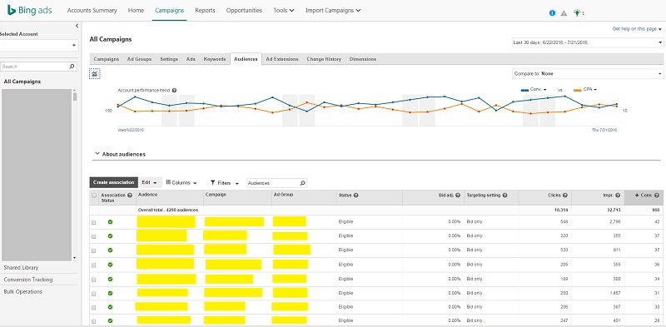Viewport: 666px width, 327px height.
Task: Click green status icon in 220 clicks row
Action: coord(111,236)
